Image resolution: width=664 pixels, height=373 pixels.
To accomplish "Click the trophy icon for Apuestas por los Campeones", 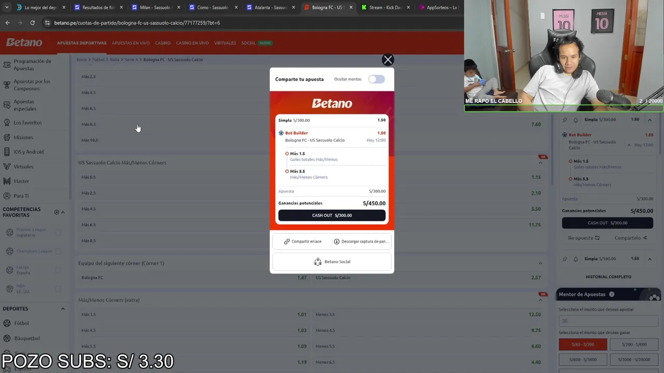I will [x=7, y=85].
